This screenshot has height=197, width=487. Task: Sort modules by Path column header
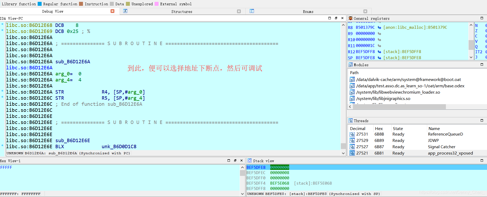pyautogui.click(x=354, y=73)
